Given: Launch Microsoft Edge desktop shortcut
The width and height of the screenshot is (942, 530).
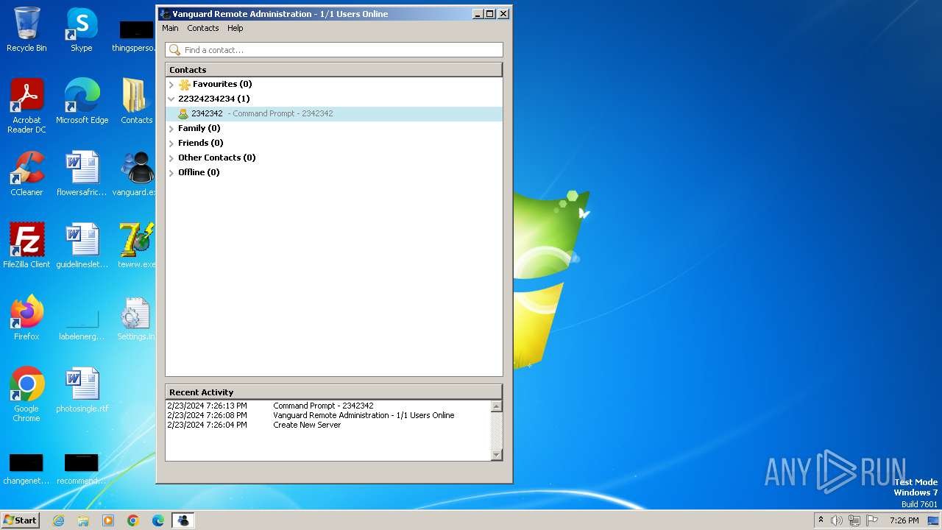Looking at the screenshot, I should click(82, 102).
